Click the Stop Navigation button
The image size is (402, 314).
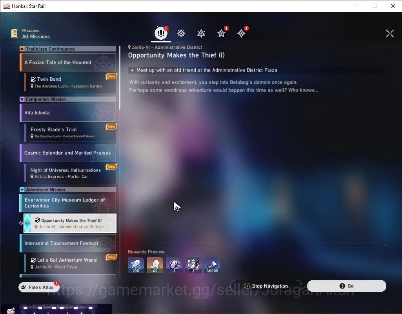pos(266,286)
